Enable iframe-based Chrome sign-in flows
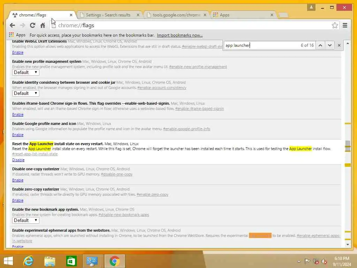The width and height of the screenshot is (357, 268). 18,114
